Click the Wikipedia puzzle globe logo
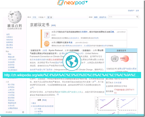The image size is (145, 117). [15, 17]
